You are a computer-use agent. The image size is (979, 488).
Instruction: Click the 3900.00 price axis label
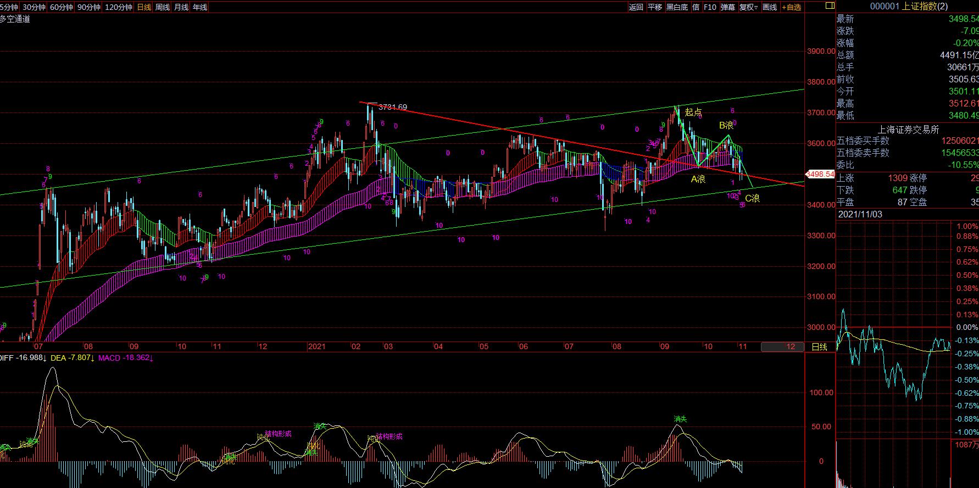pyautogui.click(x=821, y=51)
